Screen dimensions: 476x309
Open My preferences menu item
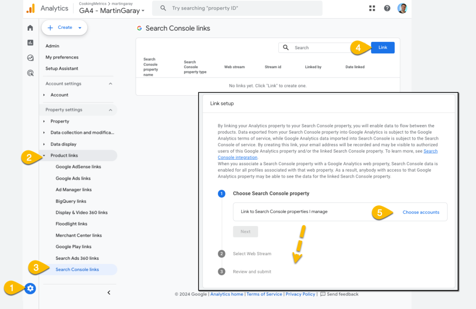(62, 57)
